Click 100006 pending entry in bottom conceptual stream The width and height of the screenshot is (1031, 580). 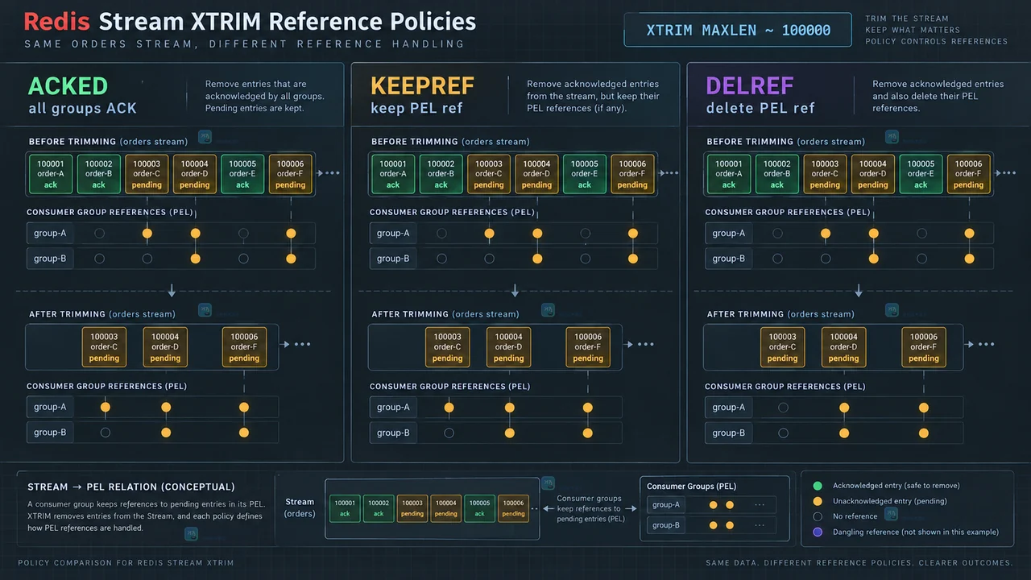coord(513,508)
